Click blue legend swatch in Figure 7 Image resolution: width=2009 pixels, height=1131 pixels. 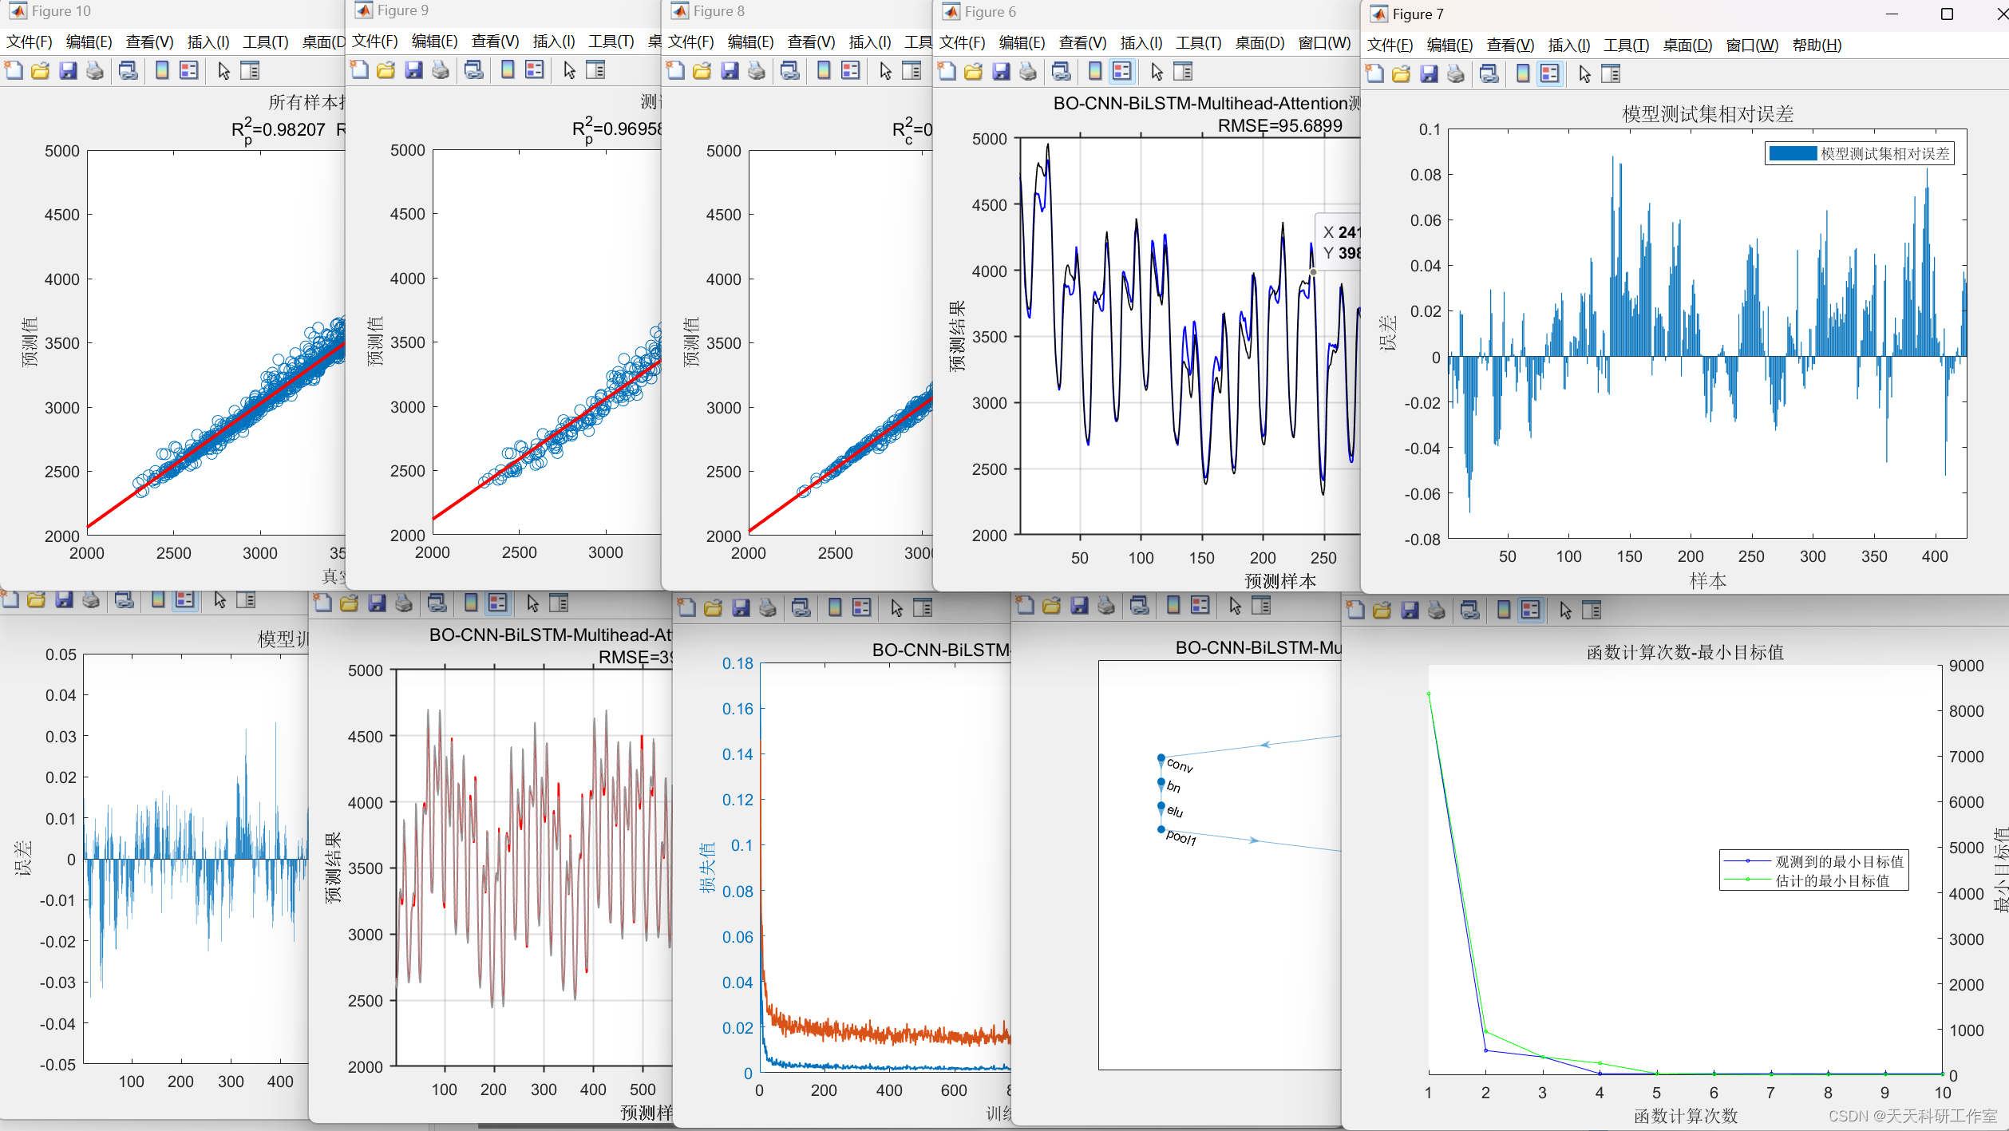(x=1793, y=153)
